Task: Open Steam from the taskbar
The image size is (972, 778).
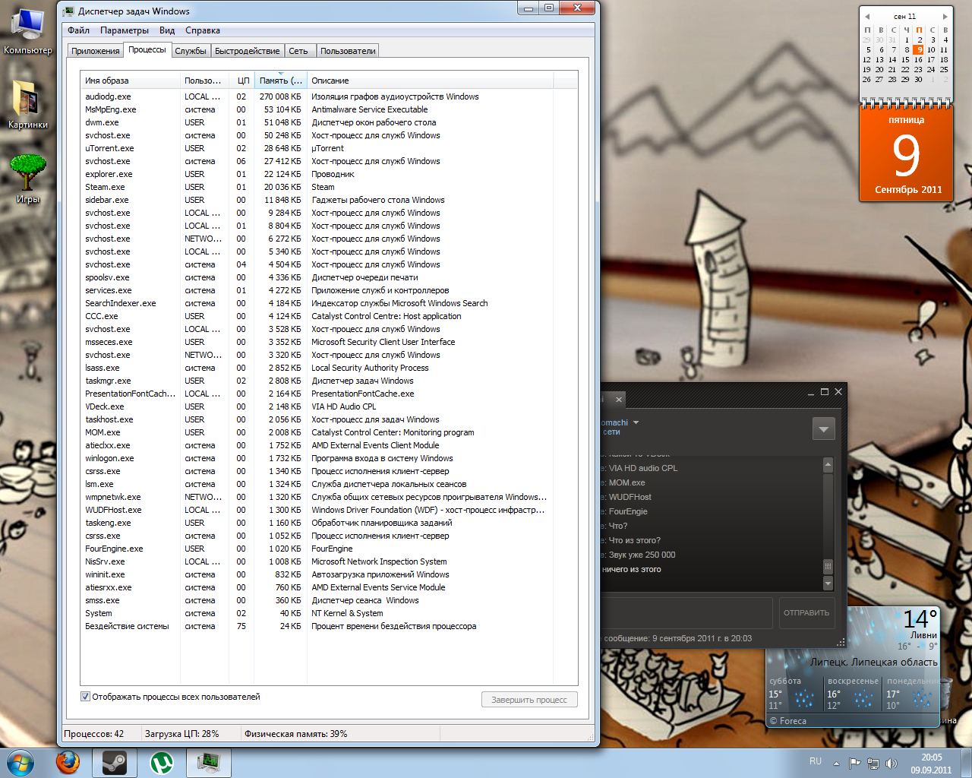Action: [115, 763]
